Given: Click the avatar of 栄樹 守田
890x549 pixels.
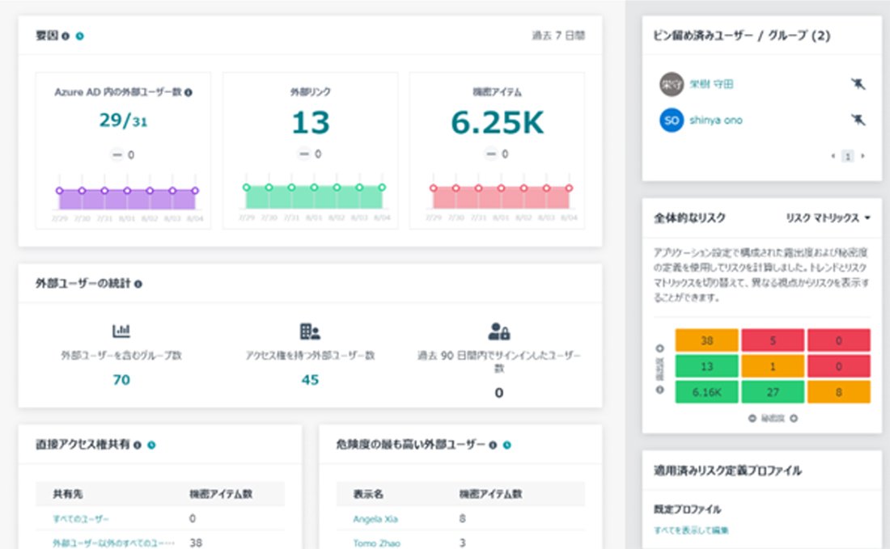Looking at the screenshot, I should (672, 84).
